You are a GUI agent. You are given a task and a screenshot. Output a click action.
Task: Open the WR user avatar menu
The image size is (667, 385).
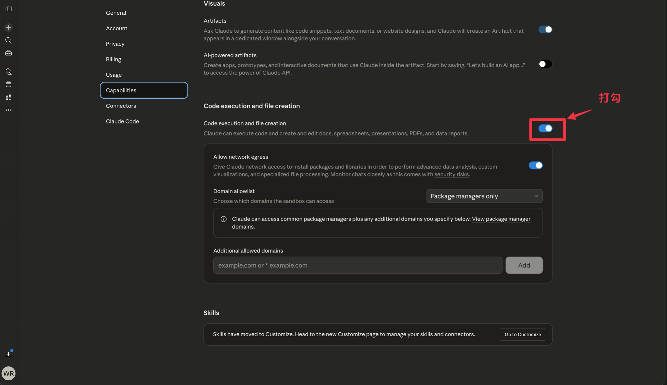(x=9, y=373)
